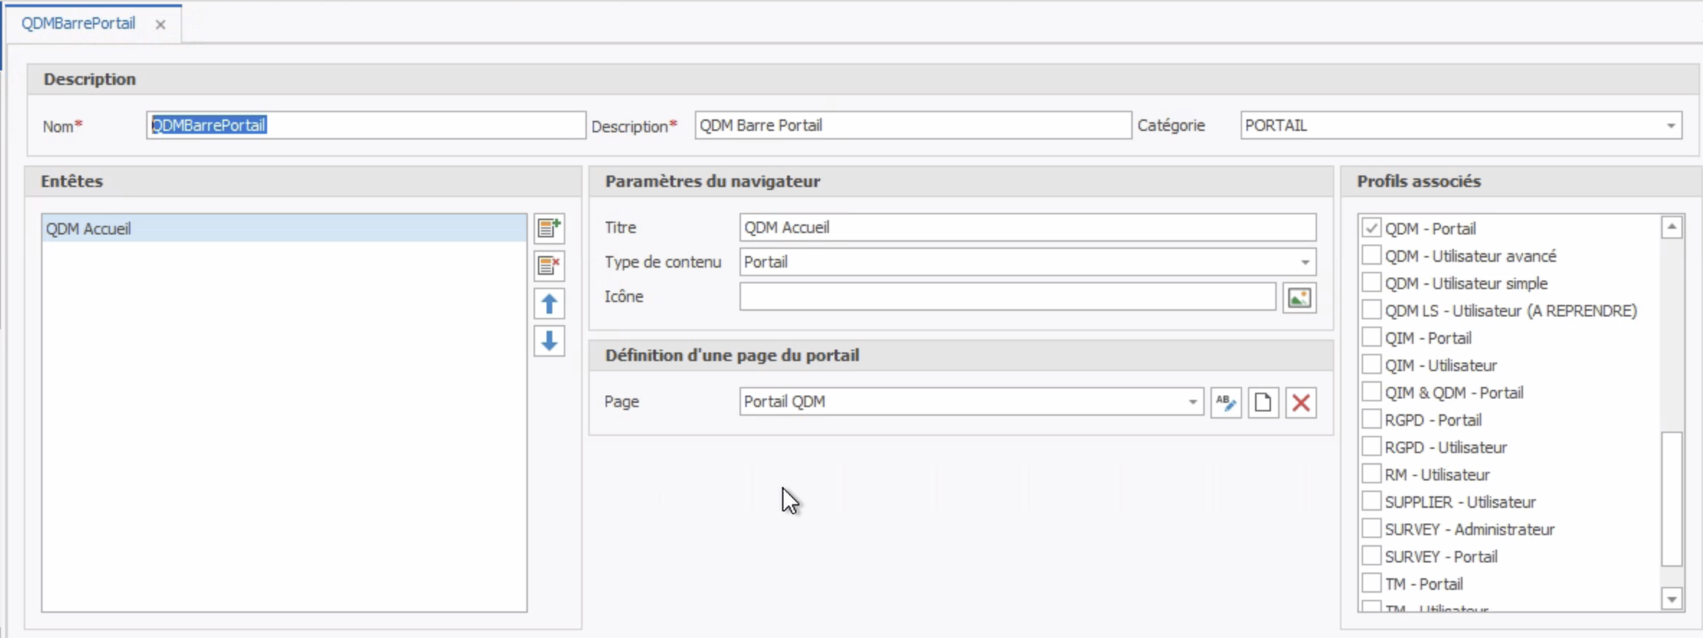Click the delete header icon

click(x=549, y=265)
